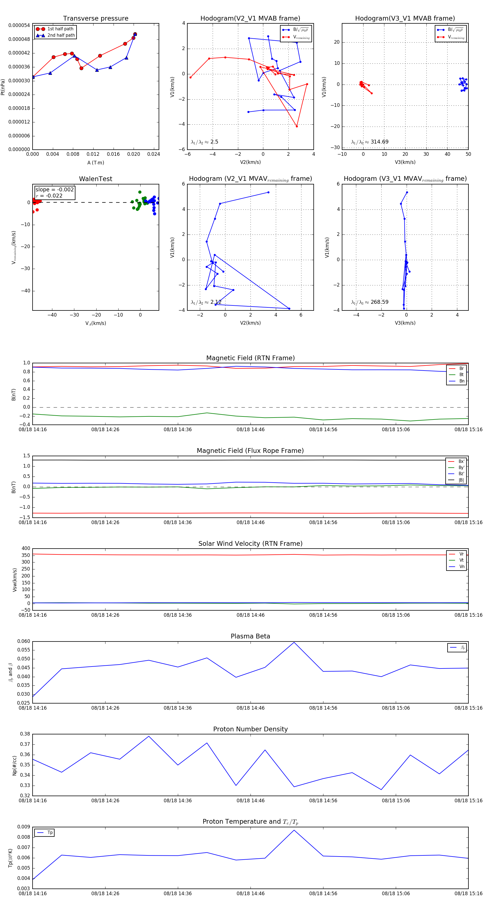Select the Tp legend entry
Screen dimensions: 501x918
(45, 833)
